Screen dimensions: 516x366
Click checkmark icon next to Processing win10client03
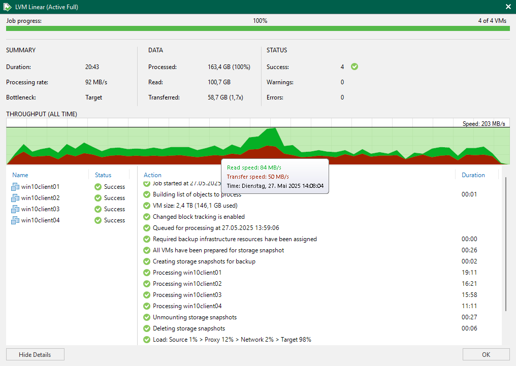[x=147, y=295]
